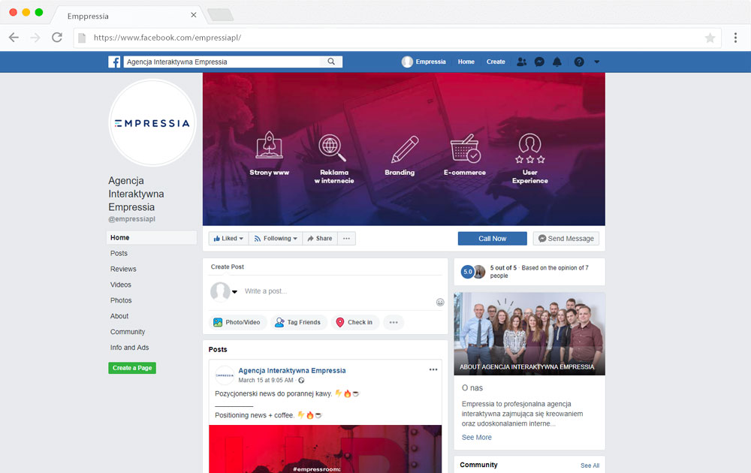Click the browser Back arrow
Viewport: 751px width, 473px height.
pos(14,38)
